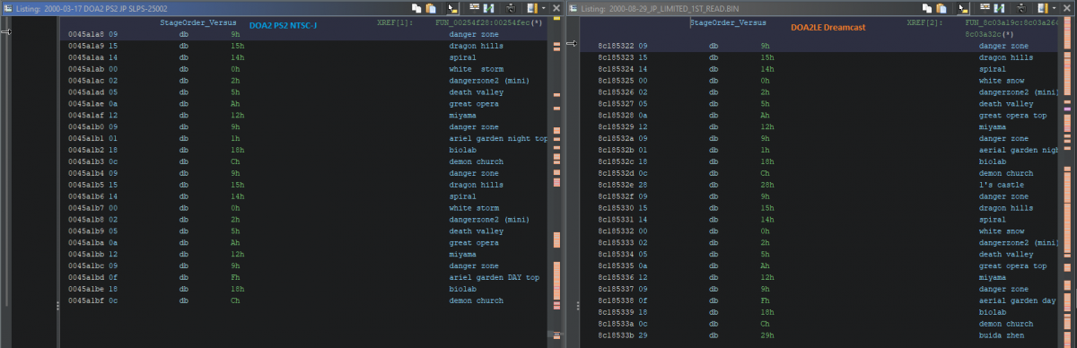1077x348 pixels.
Task: Click 'ariel garden night top' comment
Action: [498, 138]
